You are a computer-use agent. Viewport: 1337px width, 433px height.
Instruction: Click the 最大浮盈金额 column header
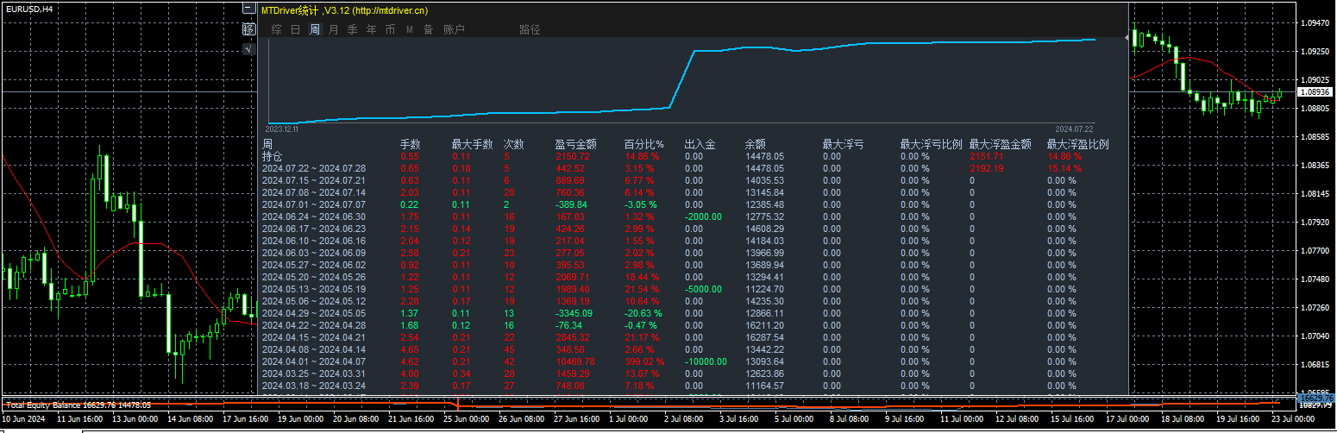click(1000, 144)
